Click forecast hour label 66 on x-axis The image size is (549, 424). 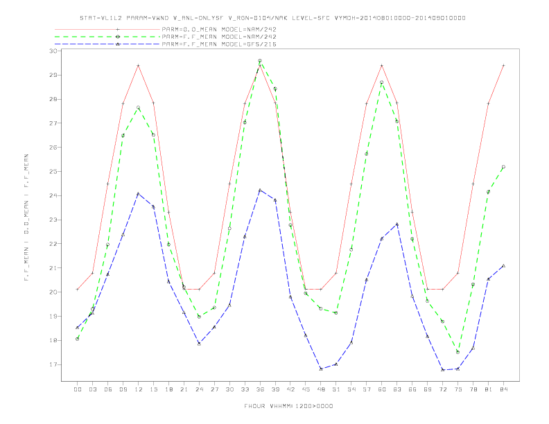point(412,389)
